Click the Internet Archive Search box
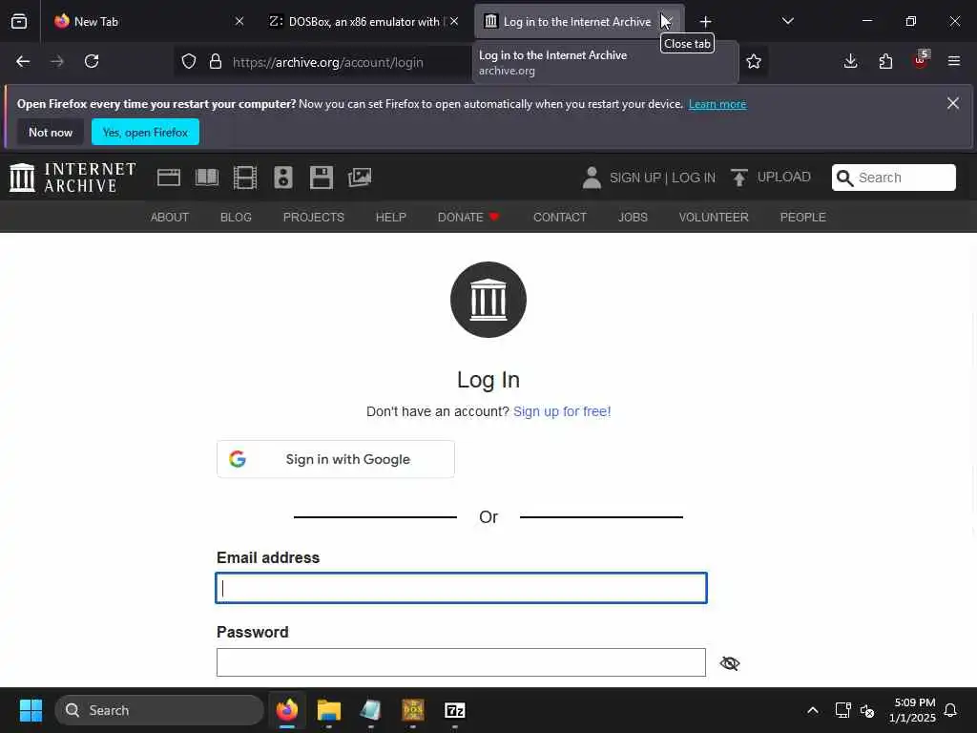The width and height of the screenshot is (977, 733). 893,178
